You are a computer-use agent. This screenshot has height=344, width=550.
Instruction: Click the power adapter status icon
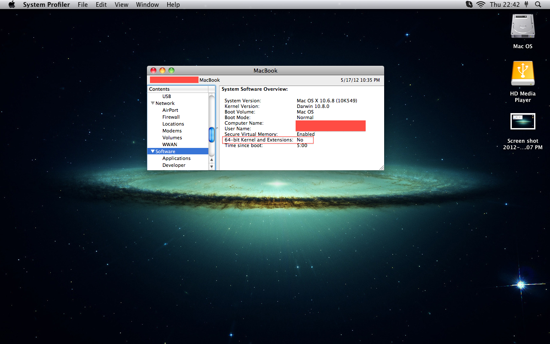526,5
